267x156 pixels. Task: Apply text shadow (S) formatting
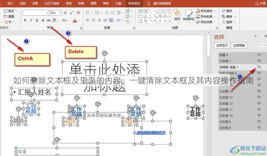pos(43,20)
